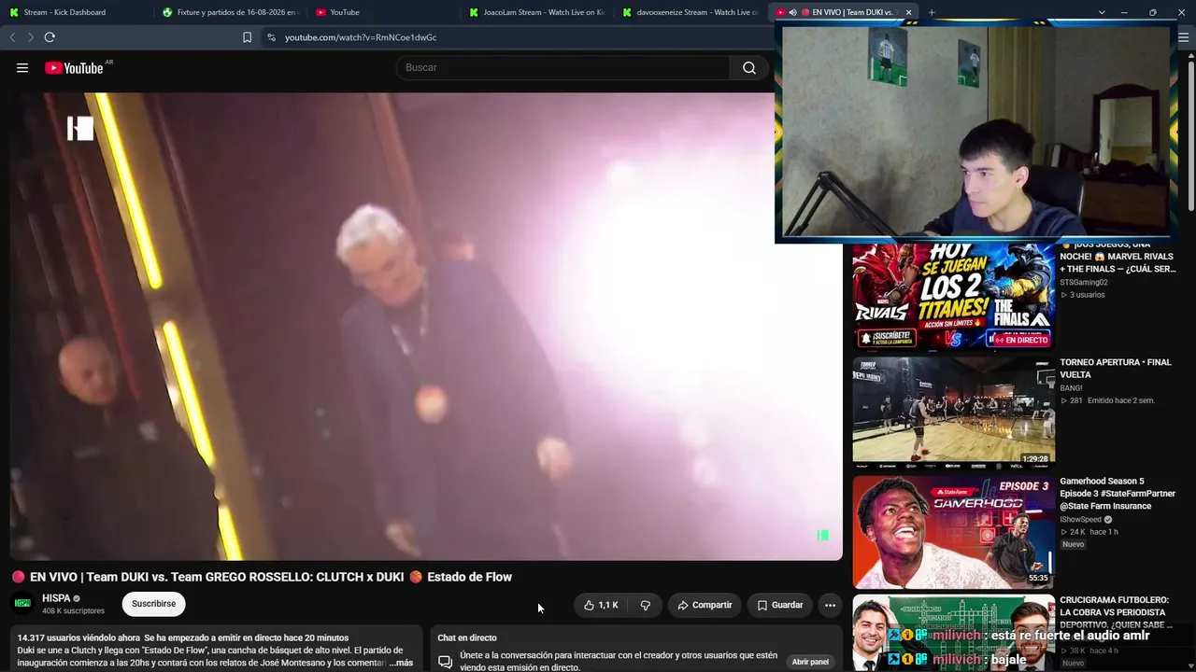Open the IShowSpeed channel name
Viewport: 1196px width, 672px height.
[x=1080, y=520]
